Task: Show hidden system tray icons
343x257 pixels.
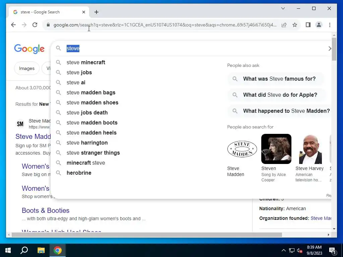Action: (283, 250)
